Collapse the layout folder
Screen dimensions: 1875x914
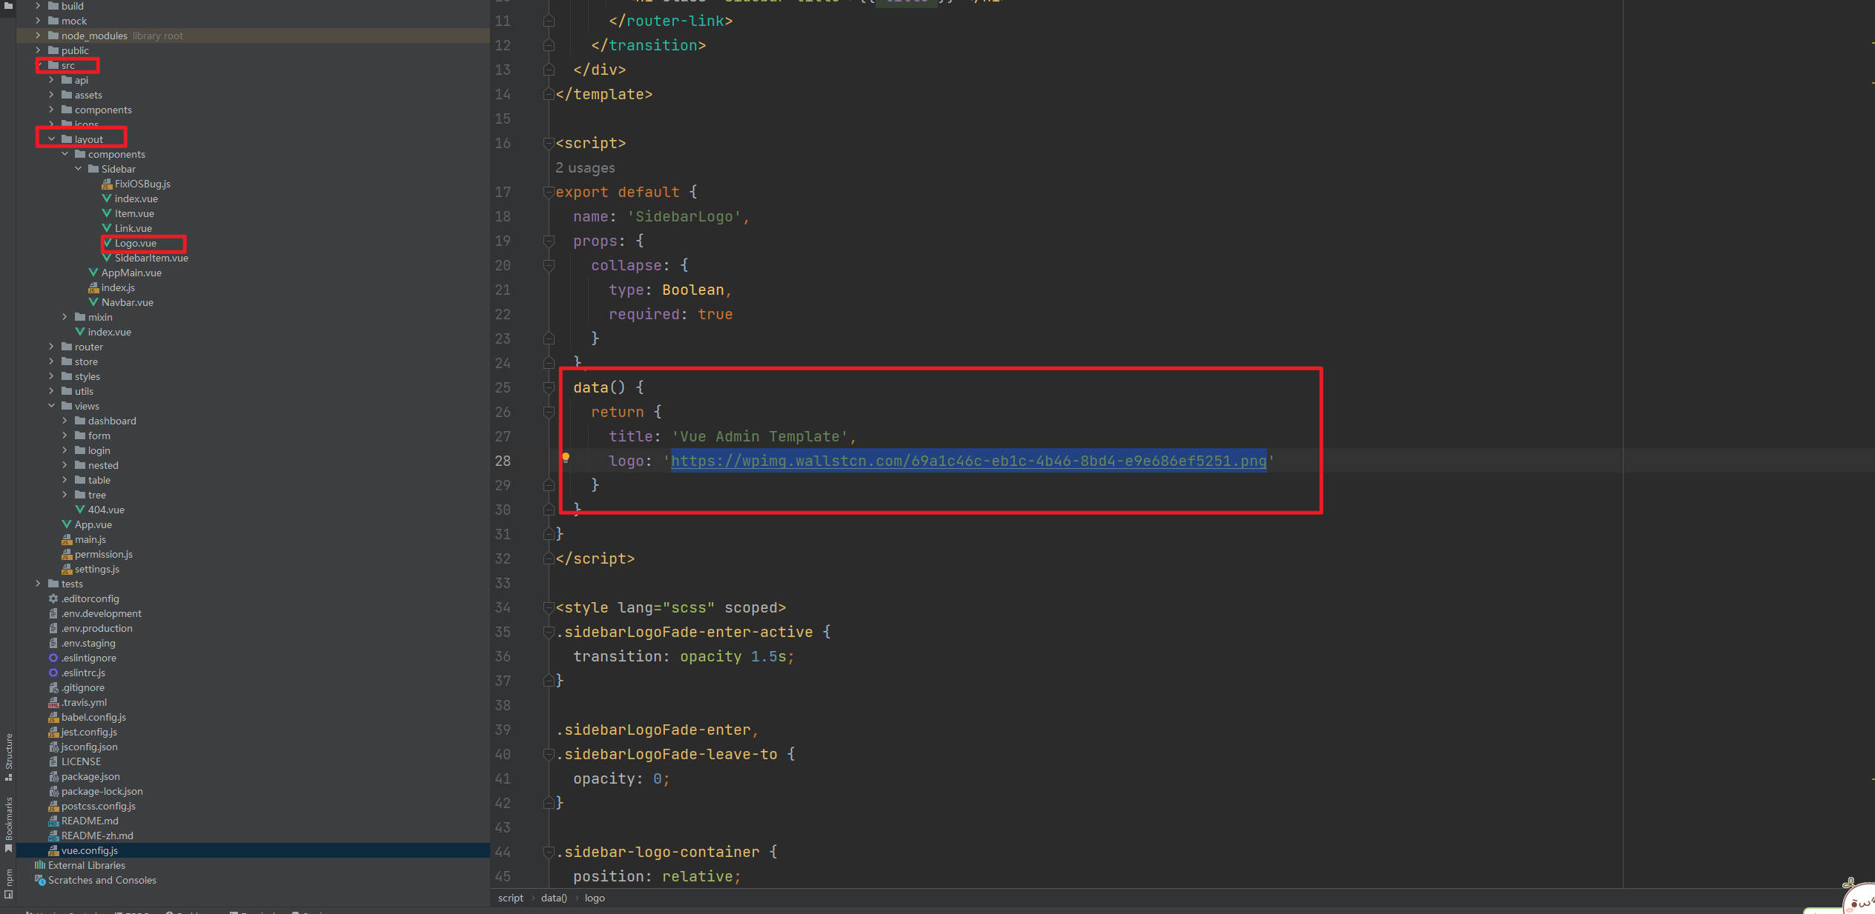51,139
